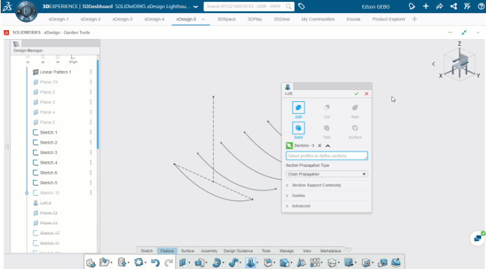The width and height of the screenshot is (486, 269).
Task: Confirm the Loft with green checkmark
Action: 356,94
